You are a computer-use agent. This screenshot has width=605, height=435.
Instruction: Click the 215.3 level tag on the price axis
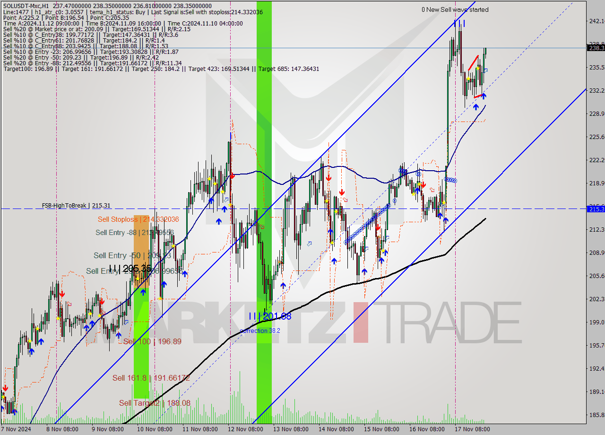point(596,209)
